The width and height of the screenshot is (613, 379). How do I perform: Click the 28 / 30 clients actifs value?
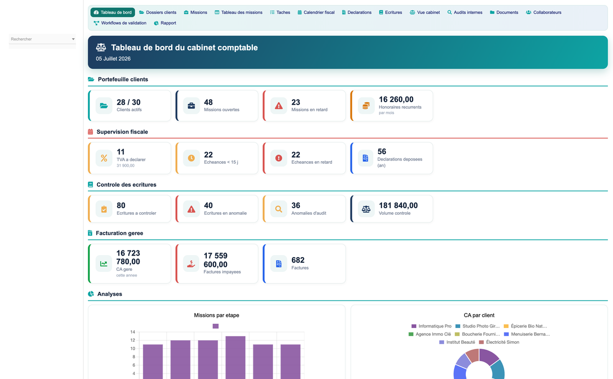(129, 103)
